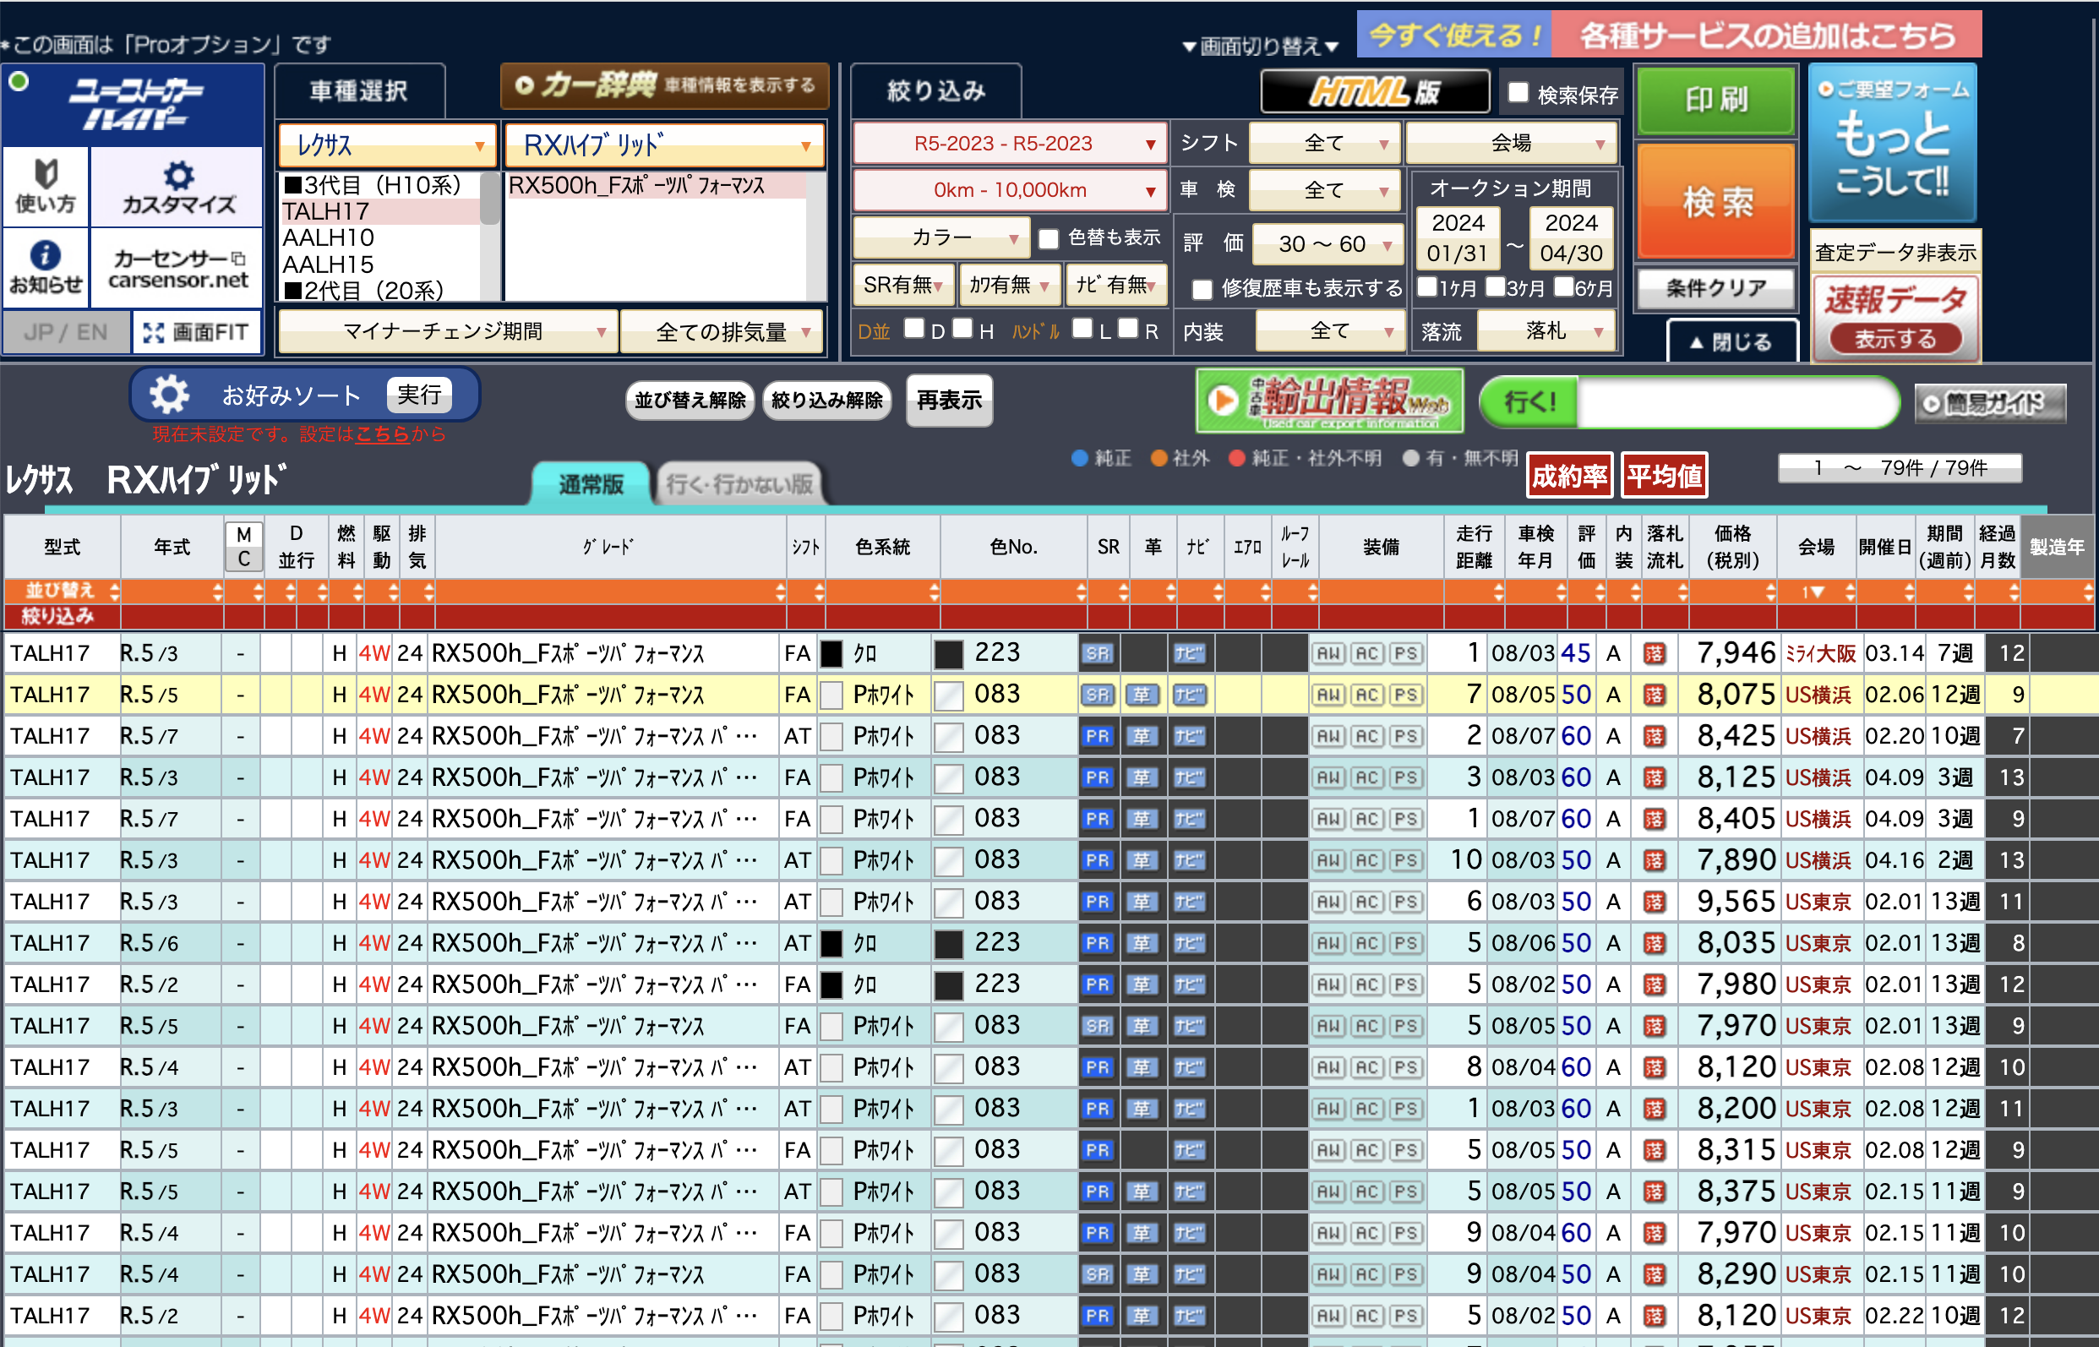This screenshot has width=2099, height=1347.
Task: Select the 絞り込み tab
Action: tap(935, 91)
